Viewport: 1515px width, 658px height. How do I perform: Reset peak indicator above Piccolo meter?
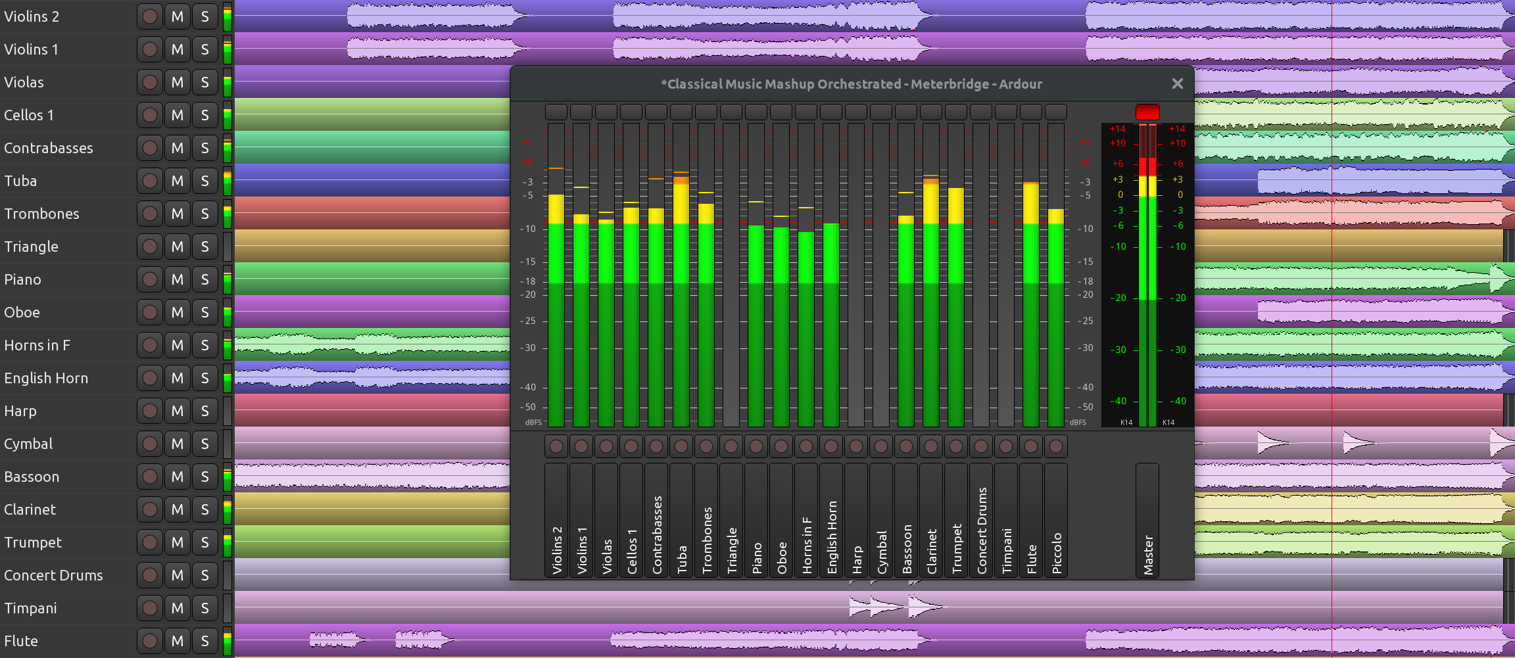pos(1056,112)
